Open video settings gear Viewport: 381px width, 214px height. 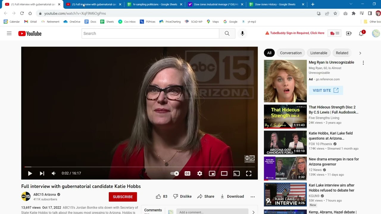click(200, 173)
